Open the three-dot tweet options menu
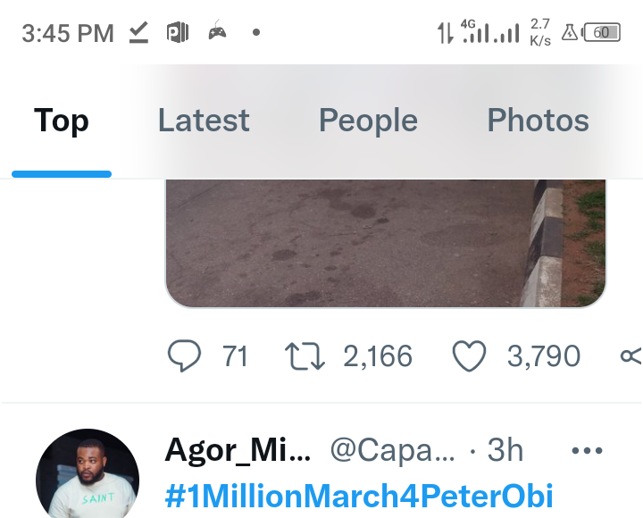Screen dimensions: 643x518 click(587, 451)
